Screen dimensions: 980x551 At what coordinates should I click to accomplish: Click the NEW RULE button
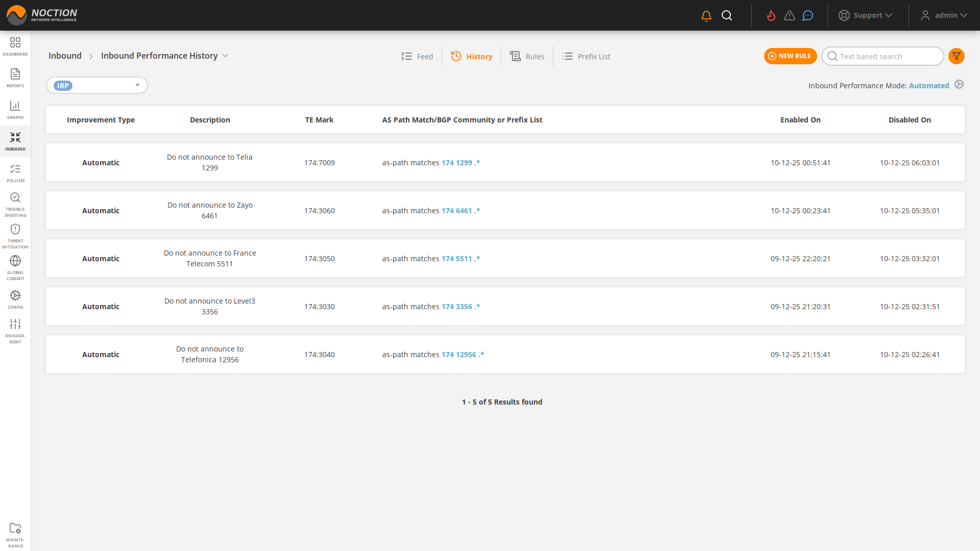click(790, 56)
